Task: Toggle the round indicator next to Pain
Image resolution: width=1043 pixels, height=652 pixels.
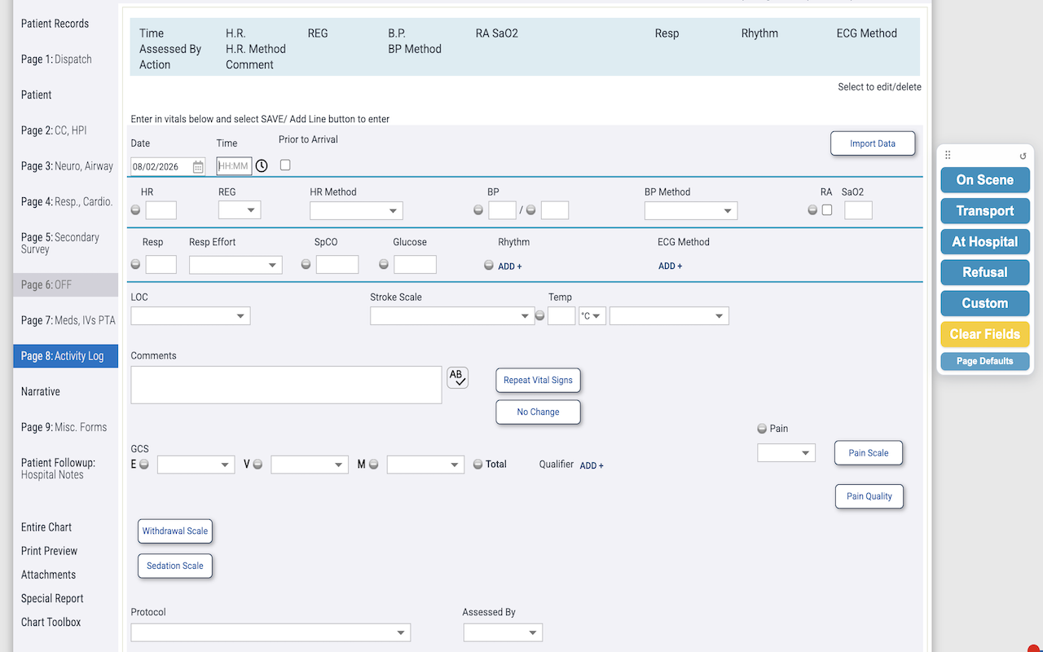Action: point(762,429)
